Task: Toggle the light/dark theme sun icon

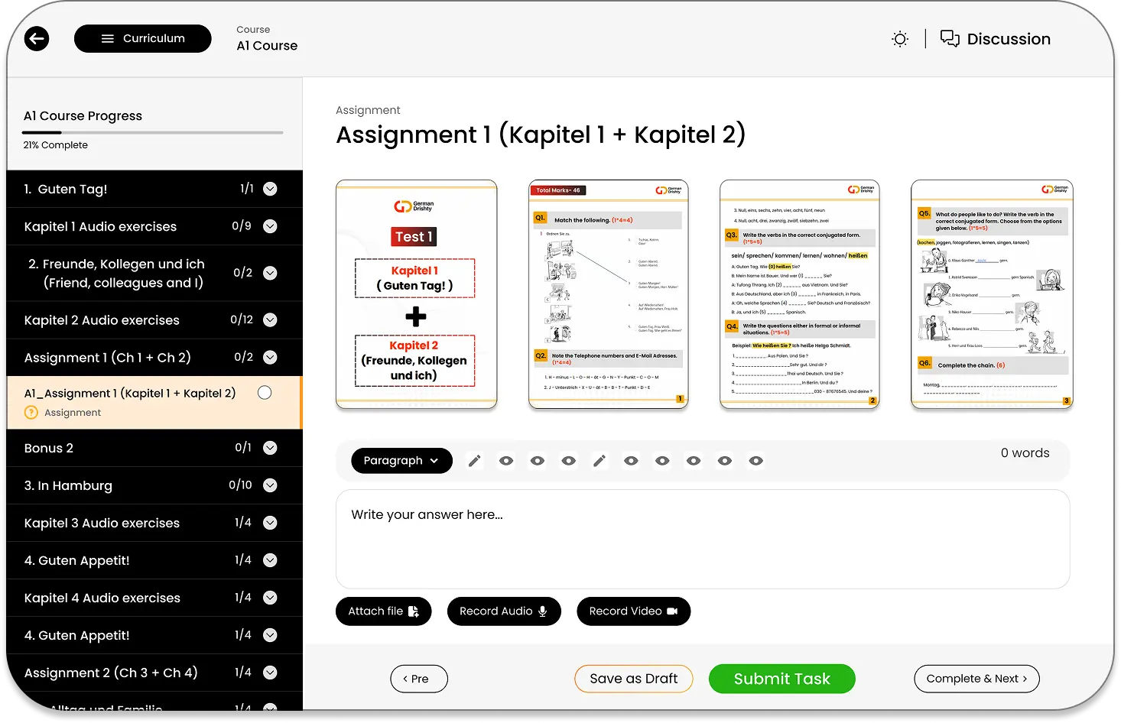Action: click(900, 39)
